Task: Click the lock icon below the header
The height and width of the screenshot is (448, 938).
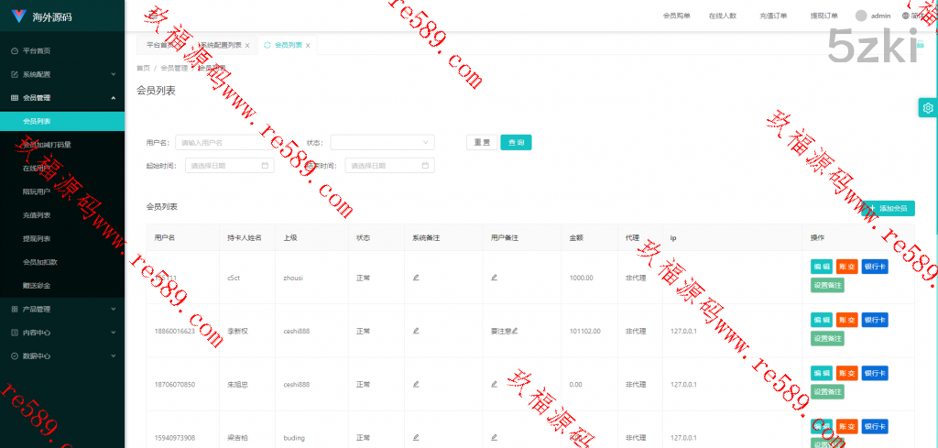Action: tap(920, 44)
